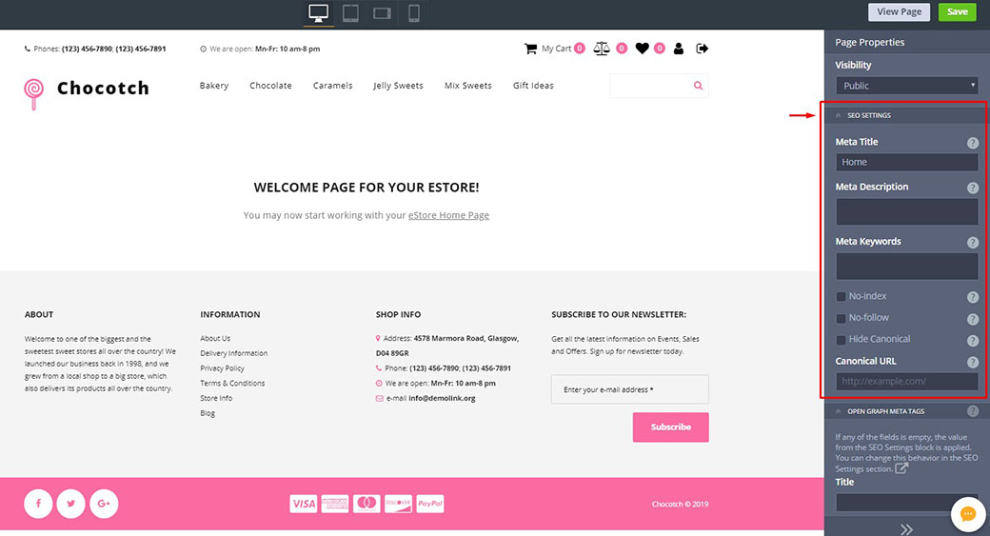Open Meta Keywords help icon
The width and height of the screenshot is (990, 536).
tap(973, 243)
